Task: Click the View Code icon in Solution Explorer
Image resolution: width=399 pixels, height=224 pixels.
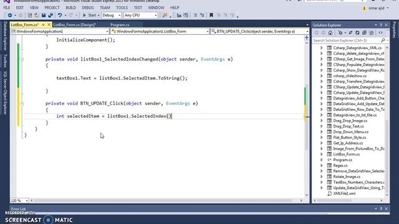Action: coord(380,33)
